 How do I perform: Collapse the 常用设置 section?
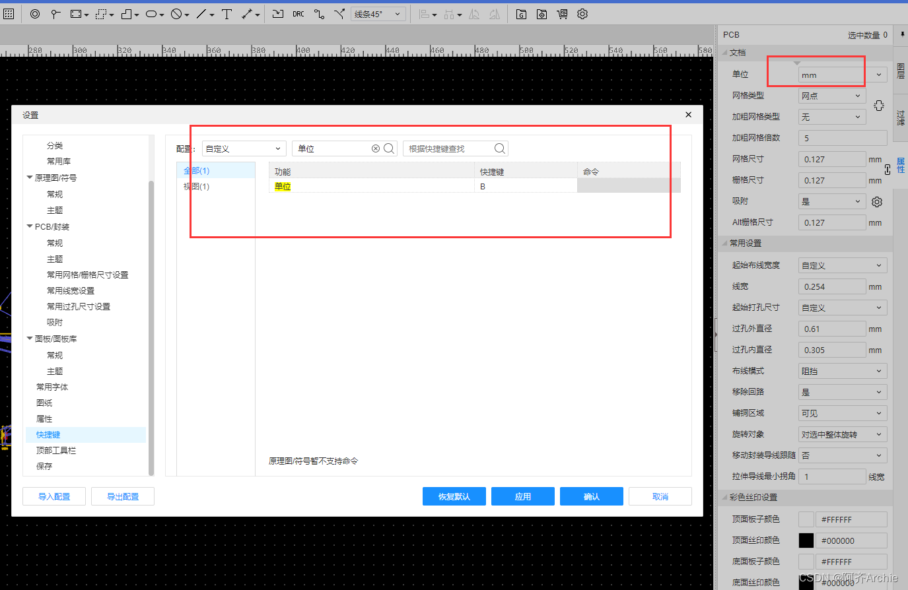(724, 244)
